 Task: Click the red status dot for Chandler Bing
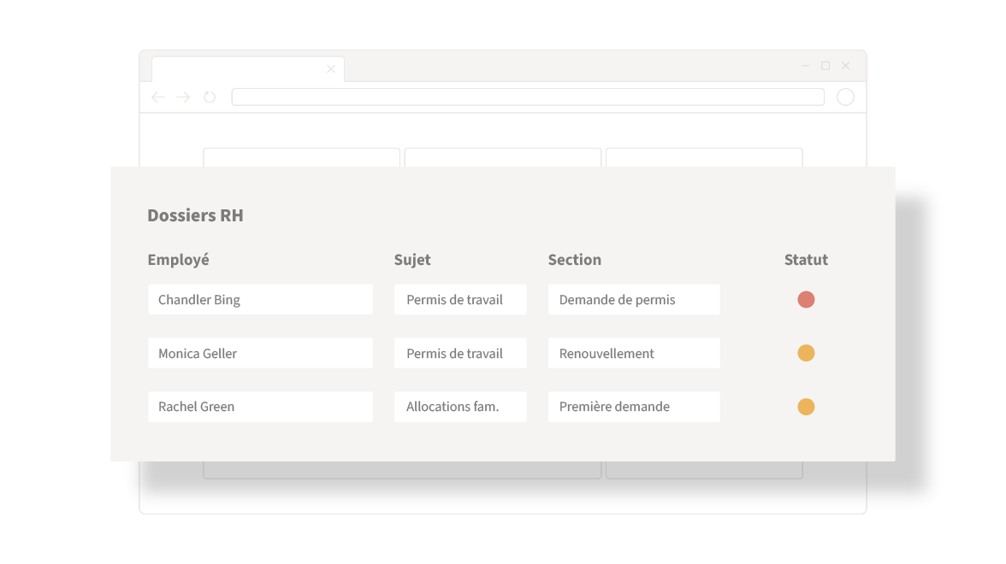click(806, 299)
